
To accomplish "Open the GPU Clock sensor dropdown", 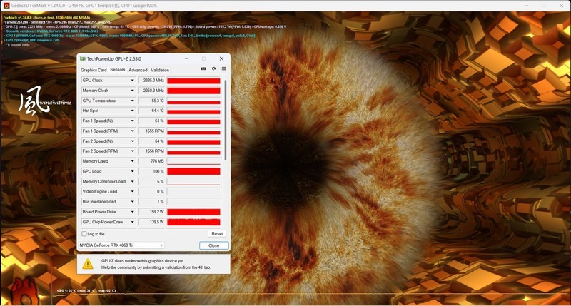I will pyautogui.click(x=132, y=81).
